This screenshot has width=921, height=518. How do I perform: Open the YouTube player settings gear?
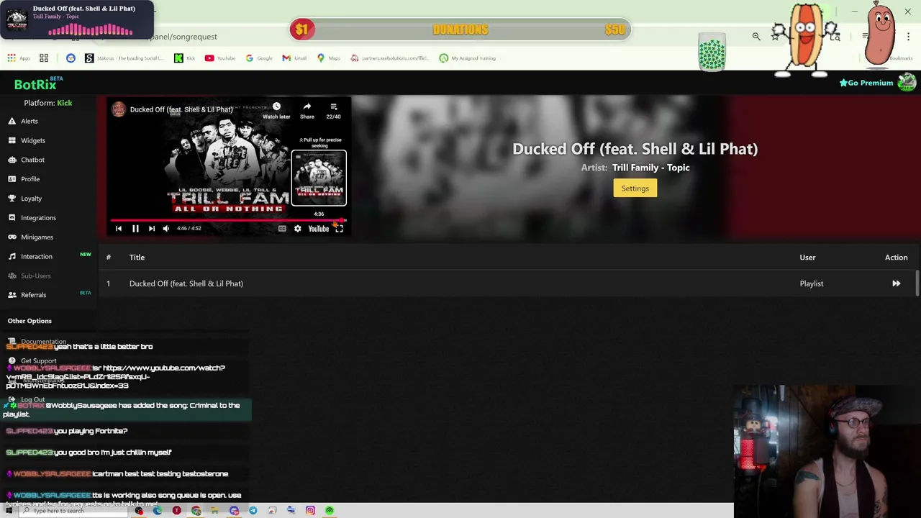click(x=297, y=229)
